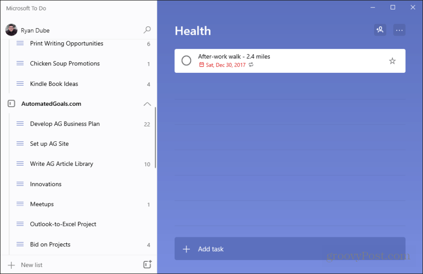Image resolution: width=423 pixels, height=274 pixels.
Task: Click the sidebar vertical scrollbar
Action: click(156, 138)
